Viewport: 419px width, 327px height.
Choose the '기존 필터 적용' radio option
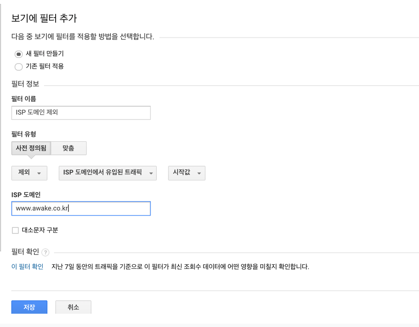tap(19, 67)
